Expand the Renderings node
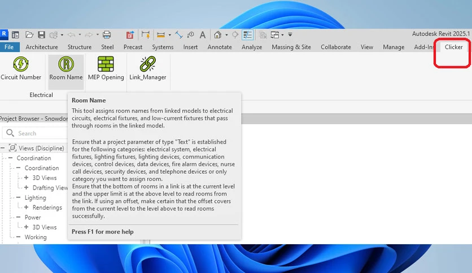472x273 pixels. [26, 207]
